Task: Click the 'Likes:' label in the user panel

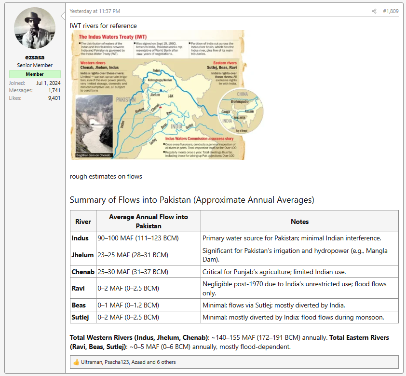Action: click(x=15, y=98)
